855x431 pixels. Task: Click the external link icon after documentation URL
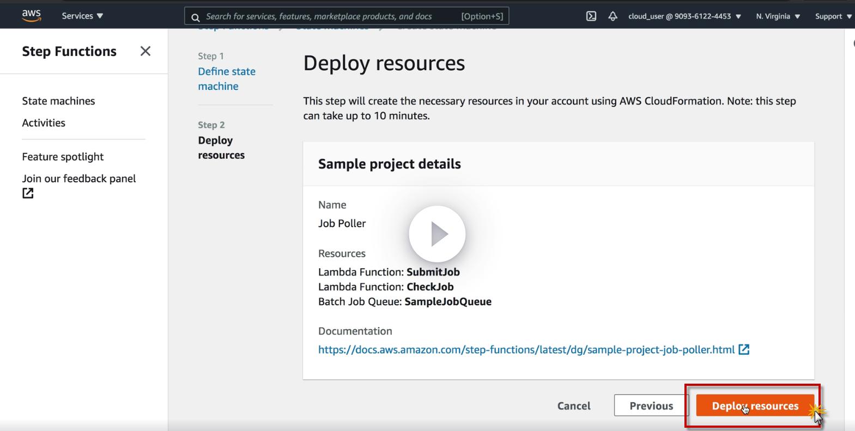click(744, 350)
